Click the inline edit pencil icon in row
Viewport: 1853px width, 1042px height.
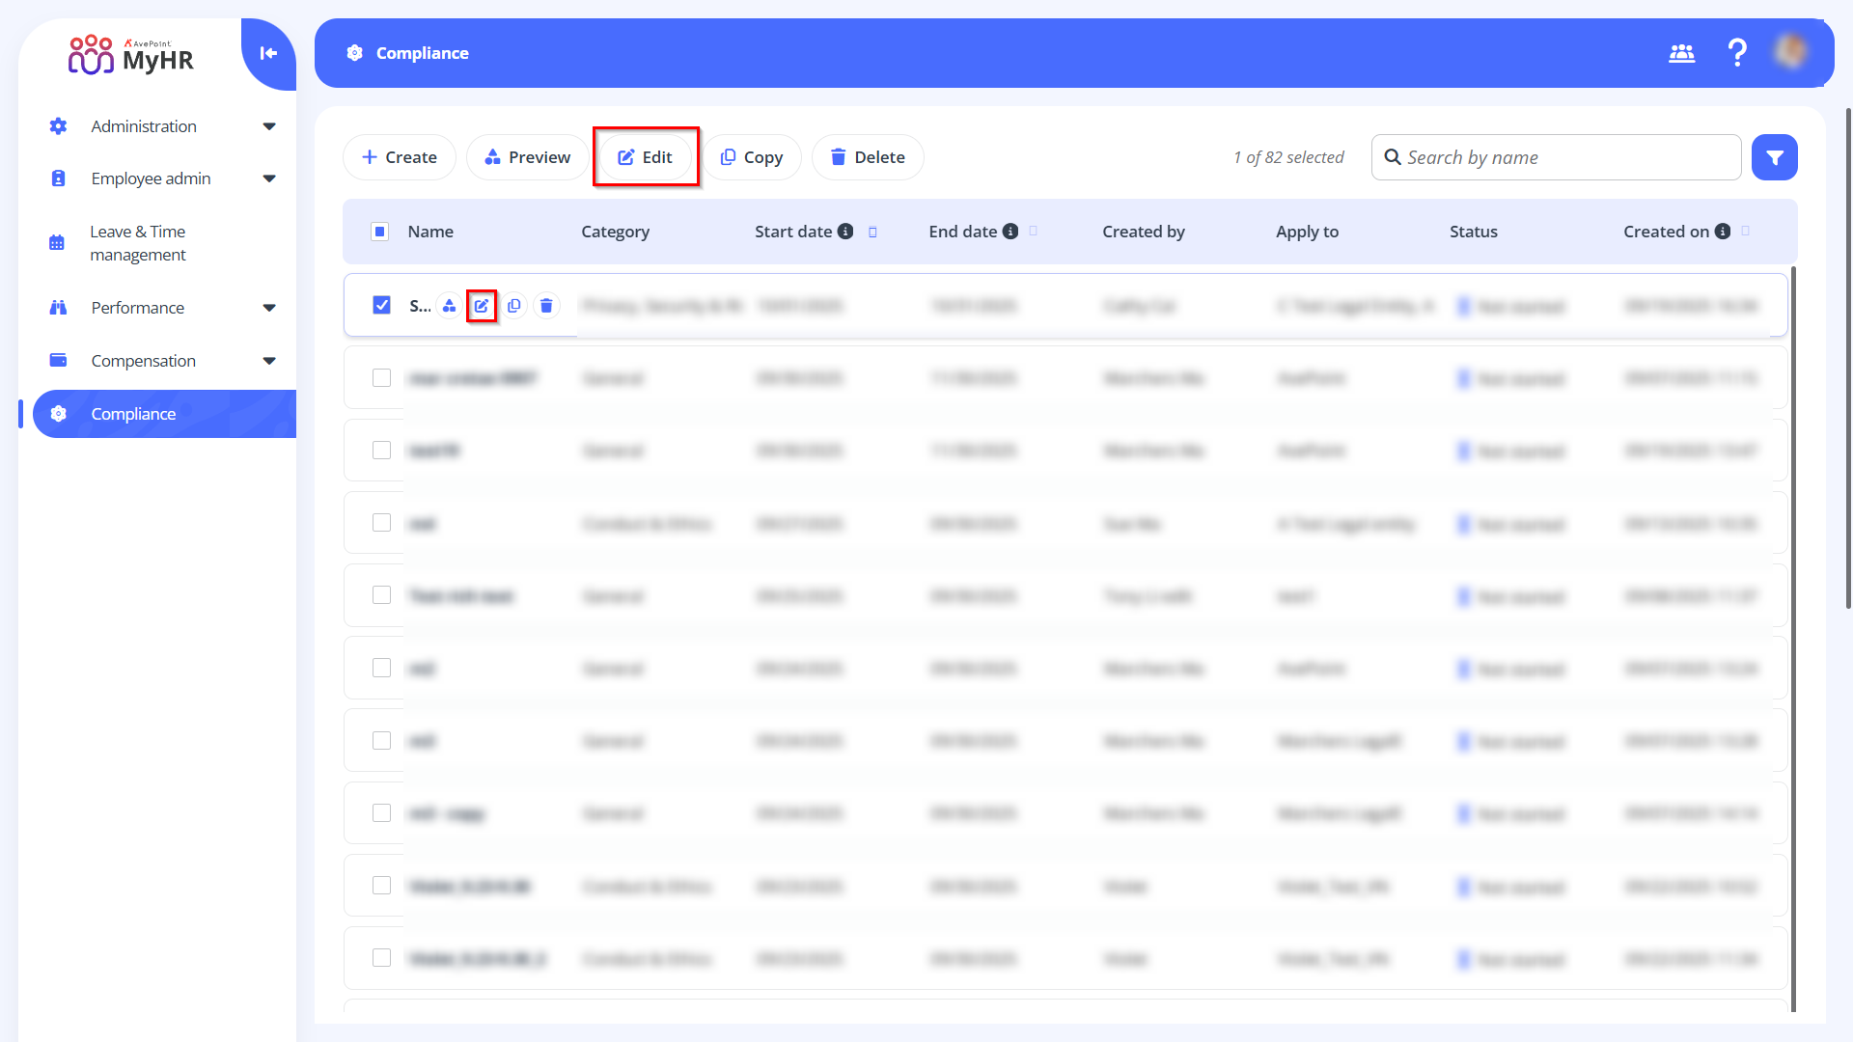tap(482, 306)
